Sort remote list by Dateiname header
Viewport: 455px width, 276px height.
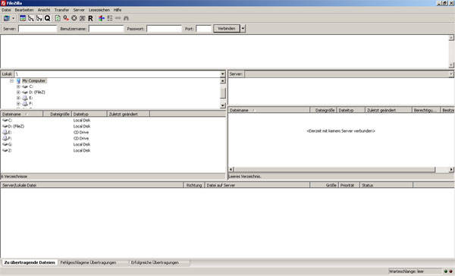269,110
